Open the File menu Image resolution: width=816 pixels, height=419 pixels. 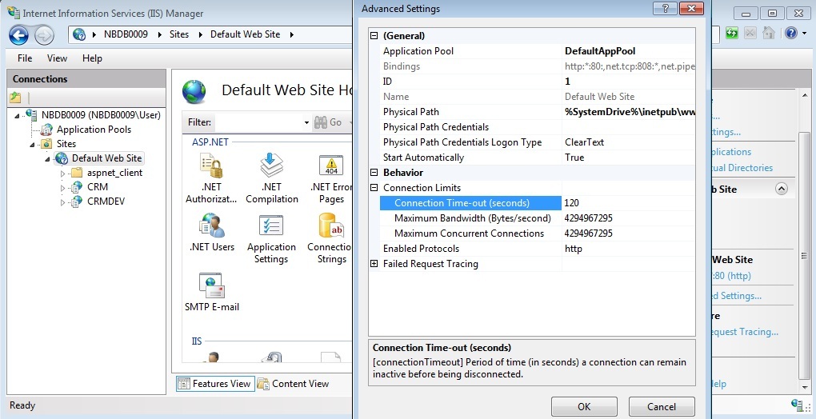tap(25, 58)
